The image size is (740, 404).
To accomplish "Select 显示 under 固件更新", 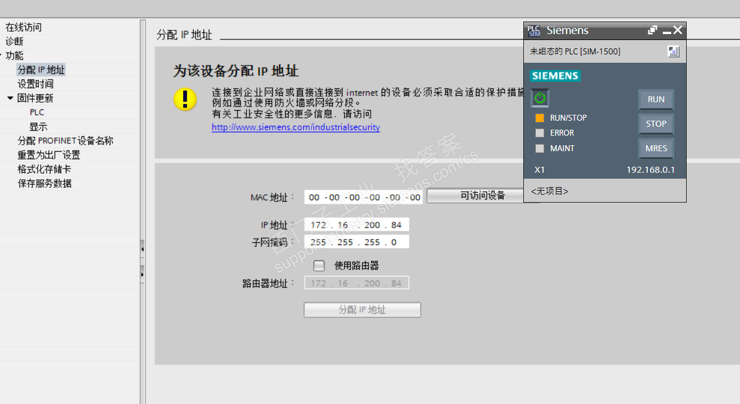I will tap(38, 127).
